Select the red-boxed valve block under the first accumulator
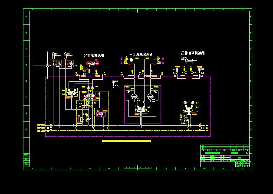This screenshot has width=273, height=194. click(56, 64)
